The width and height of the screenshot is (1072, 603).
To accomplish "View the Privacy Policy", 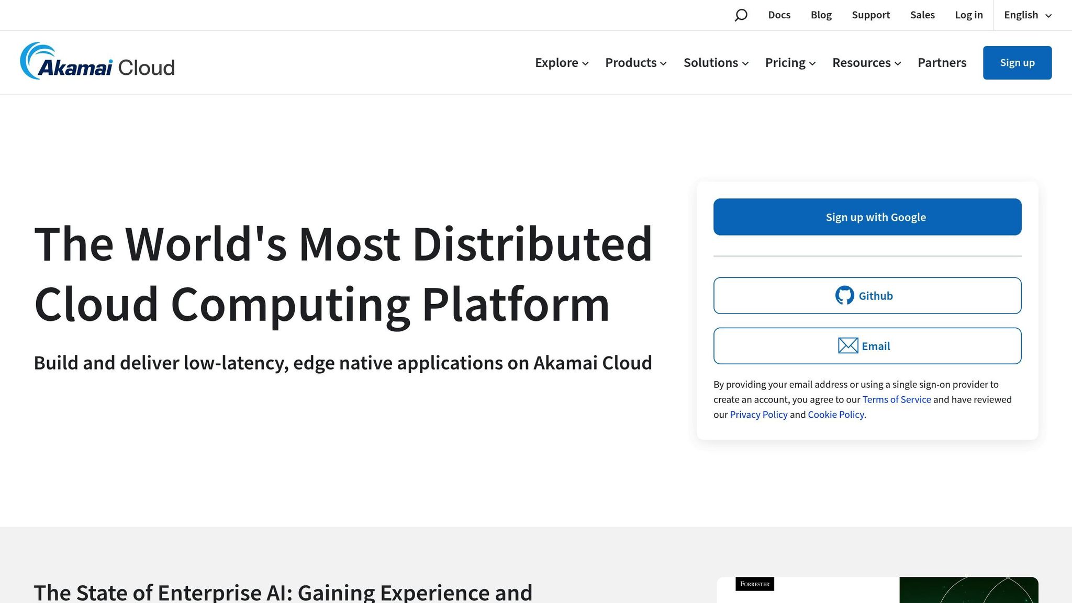I will pyautogui.click(x=758, y=414).
